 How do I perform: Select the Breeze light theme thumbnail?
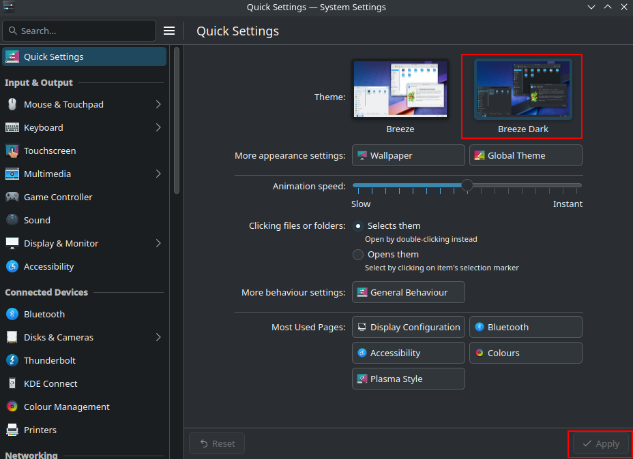tap(400, 89)
